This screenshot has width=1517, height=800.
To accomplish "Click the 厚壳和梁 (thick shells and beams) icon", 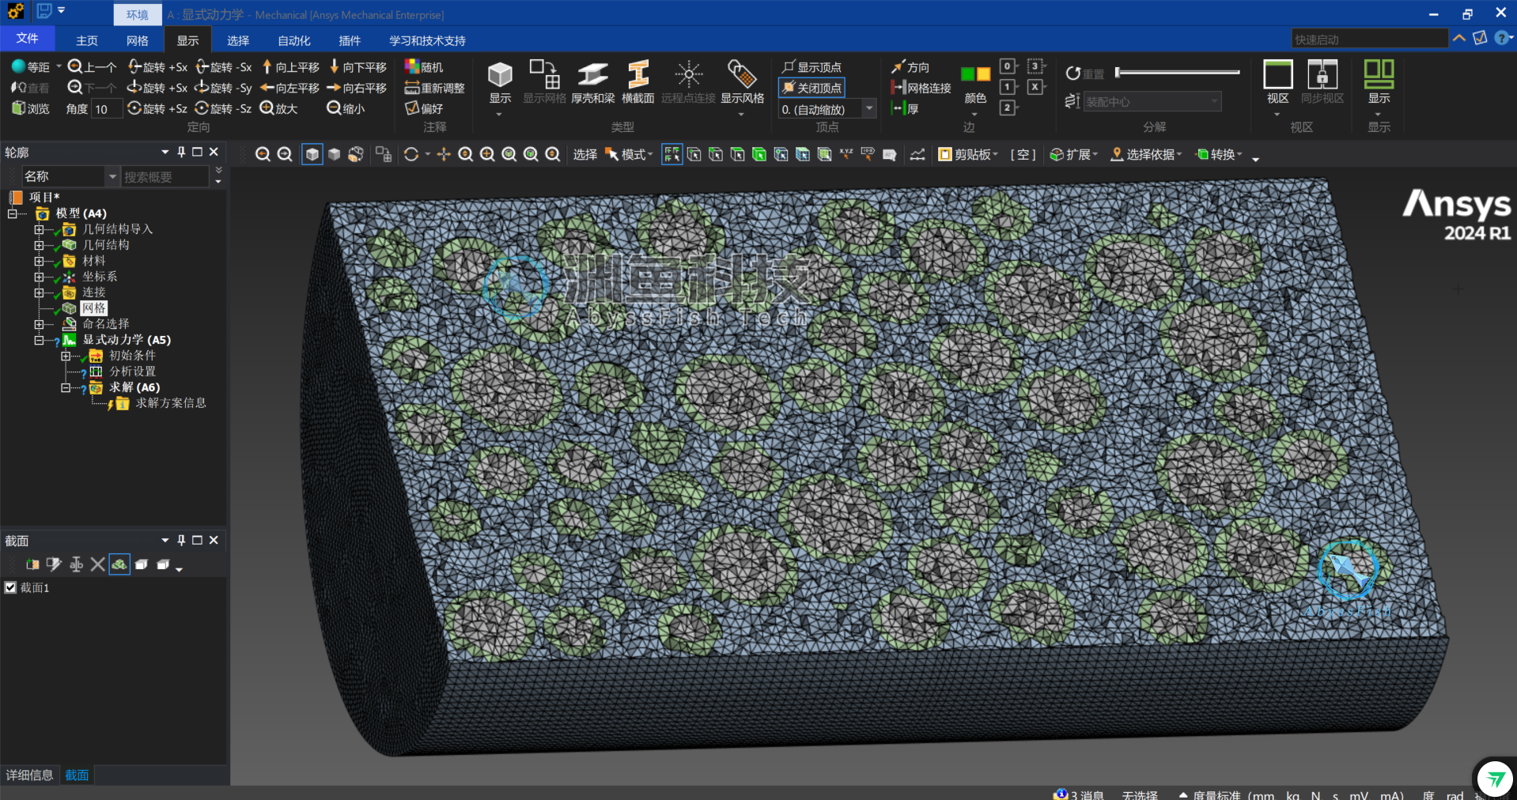I will point(592,75).
